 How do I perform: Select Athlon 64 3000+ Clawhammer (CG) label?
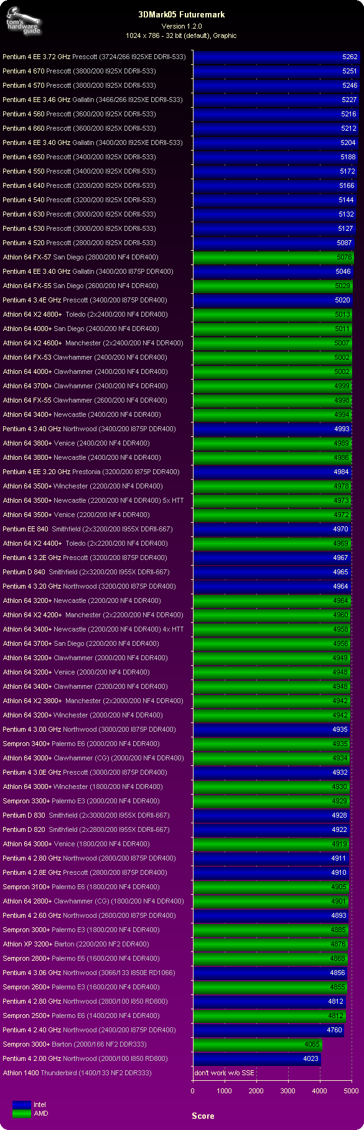pyautogui.click(x=93, y=758)
